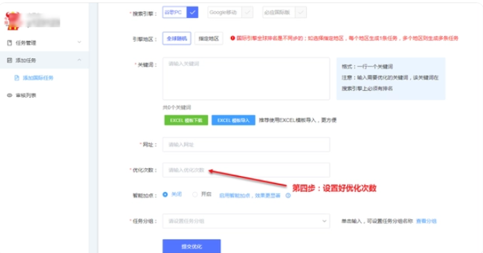Click the 启用智能加点，效果更显著 link
The width and height of the screenshot is (483, 253).
(x=250, y=195)
